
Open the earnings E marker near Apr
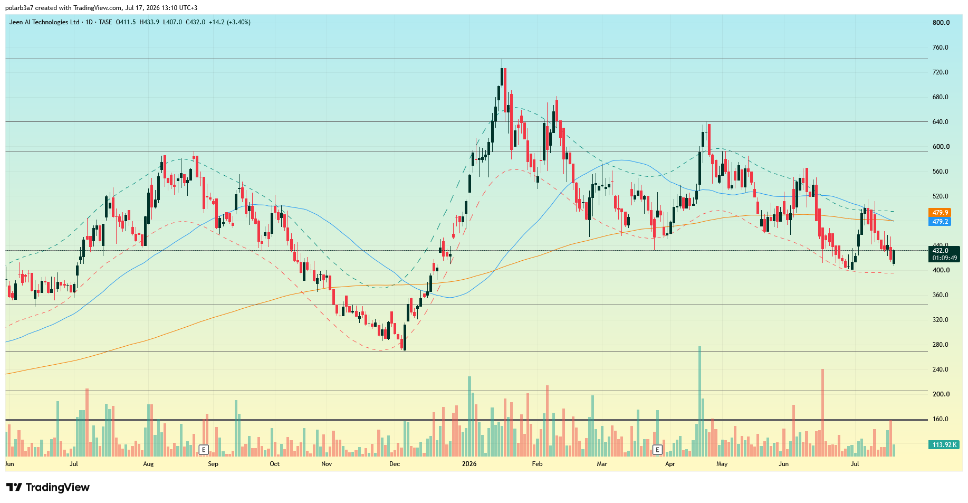point(657,450)
